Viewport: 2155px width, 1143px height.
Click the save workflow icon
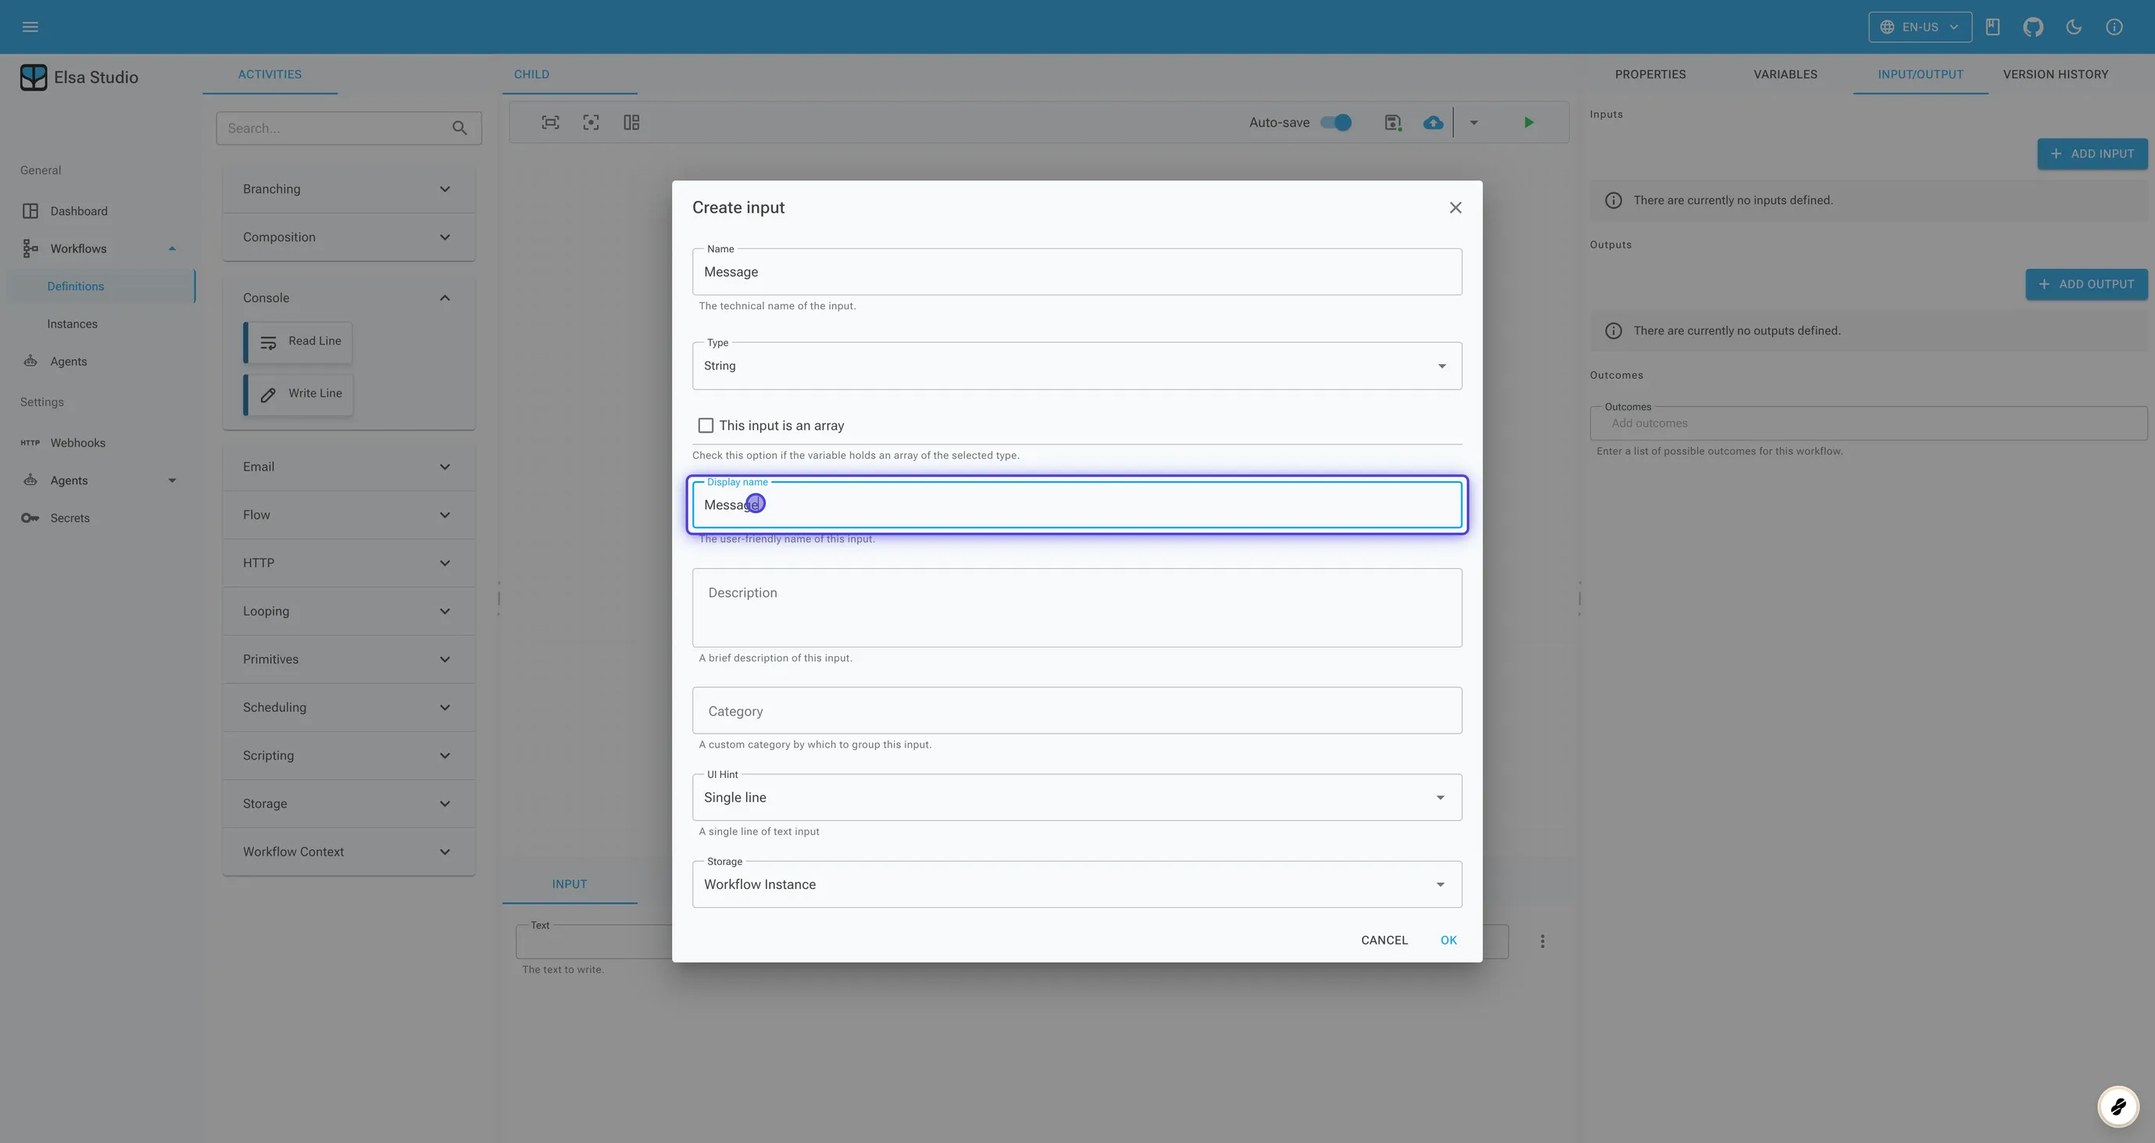coord(1393,122)
